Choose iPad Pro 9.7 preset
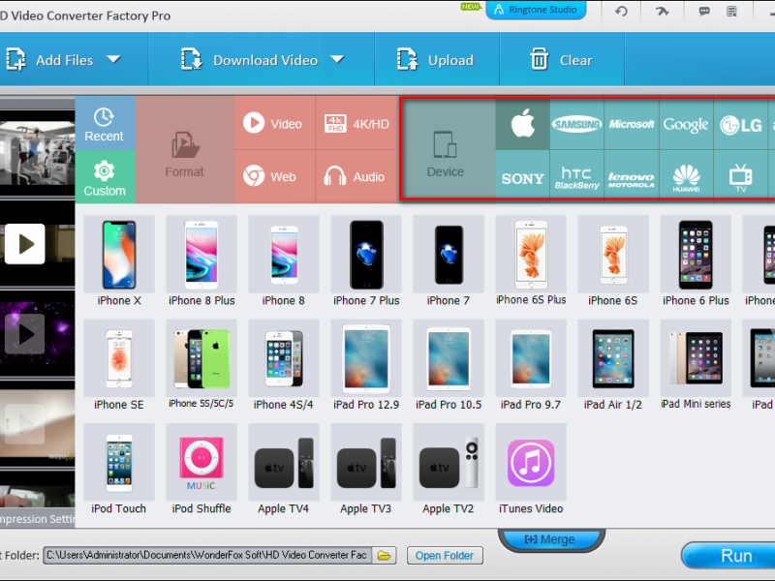 [531, 366]
